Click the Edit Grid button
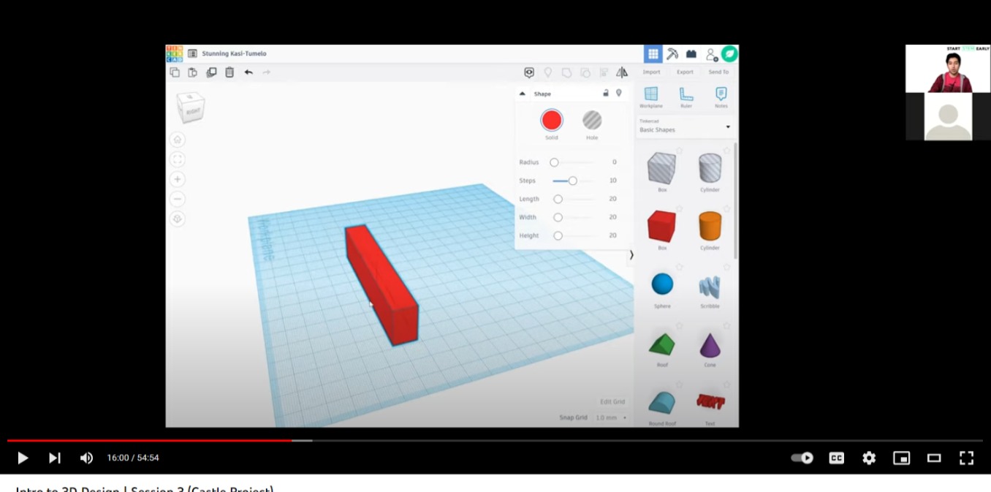Image resolution: width=991 pixels, height=492 pixels. [x=612, y=401]
